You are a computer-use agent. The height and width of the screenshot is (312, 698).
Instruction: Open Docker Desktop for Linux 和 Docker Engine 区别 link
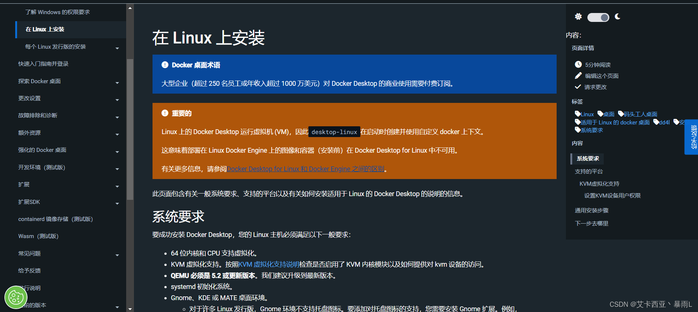tap(305, 169)
